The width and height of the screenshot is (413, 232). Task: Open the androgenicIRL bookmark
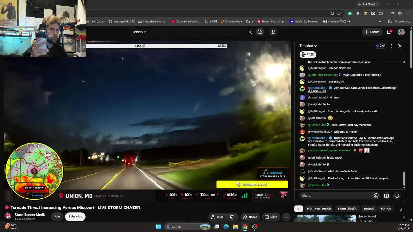coord(121,22)
